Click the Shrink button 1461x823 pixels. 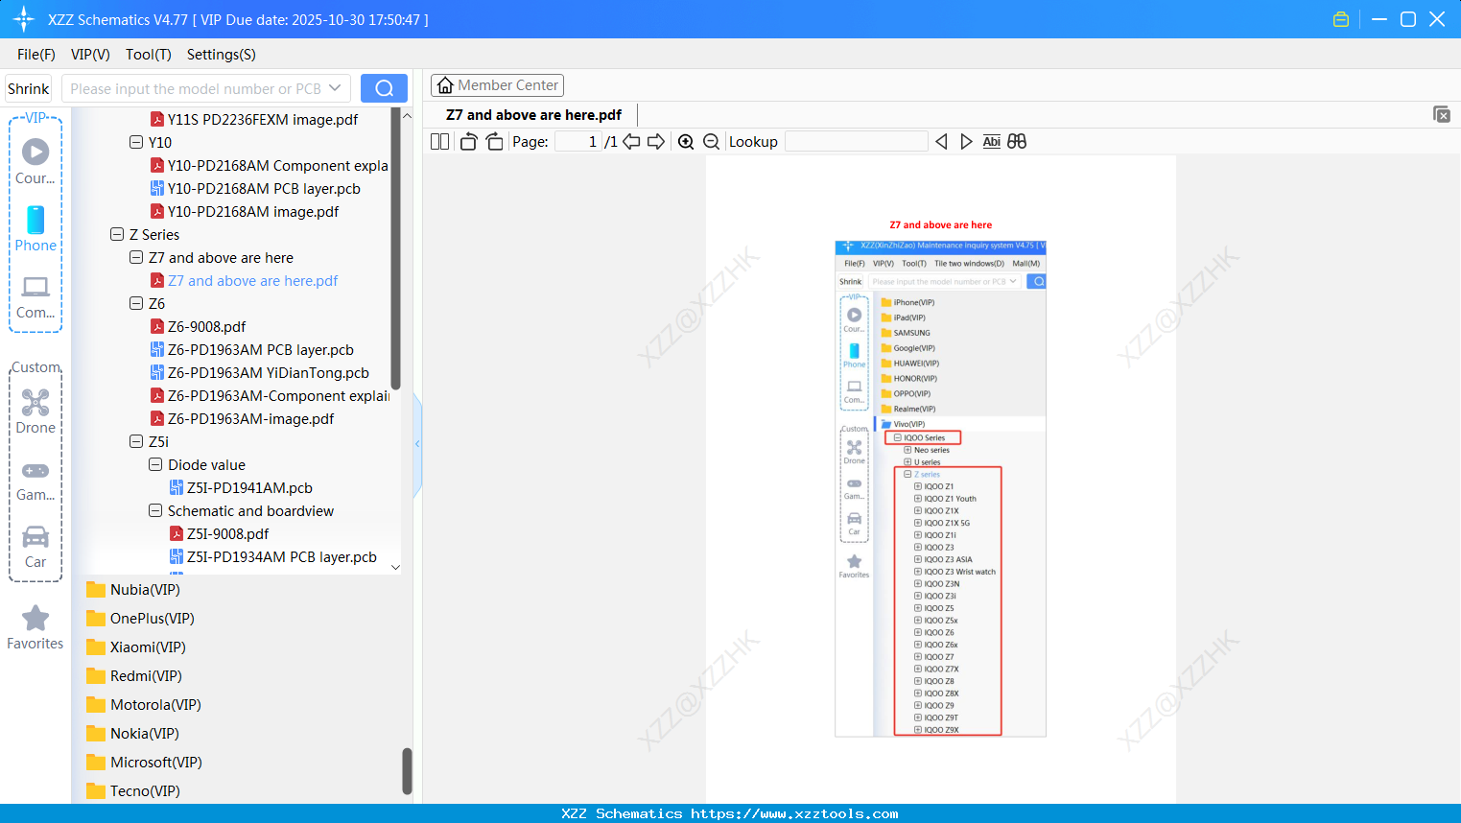coord(29,88)
